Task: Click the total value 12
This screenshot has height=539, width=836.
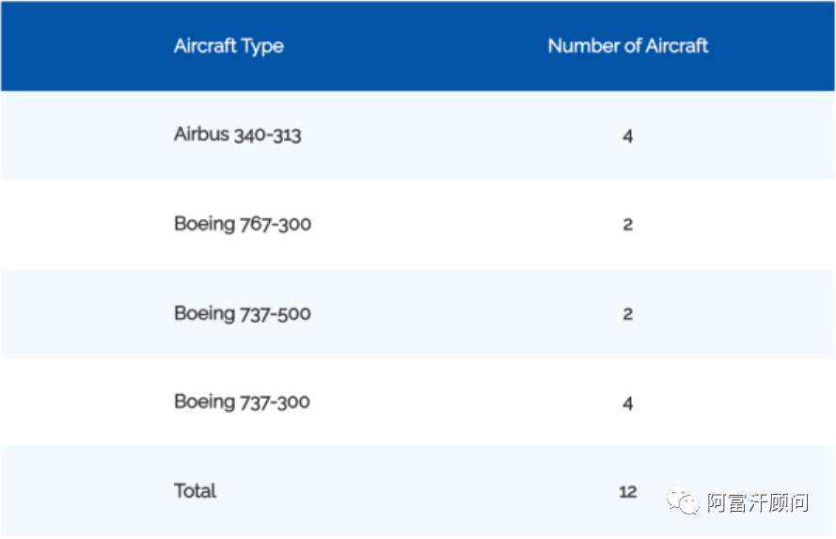Action: click(x=627, y=492)
